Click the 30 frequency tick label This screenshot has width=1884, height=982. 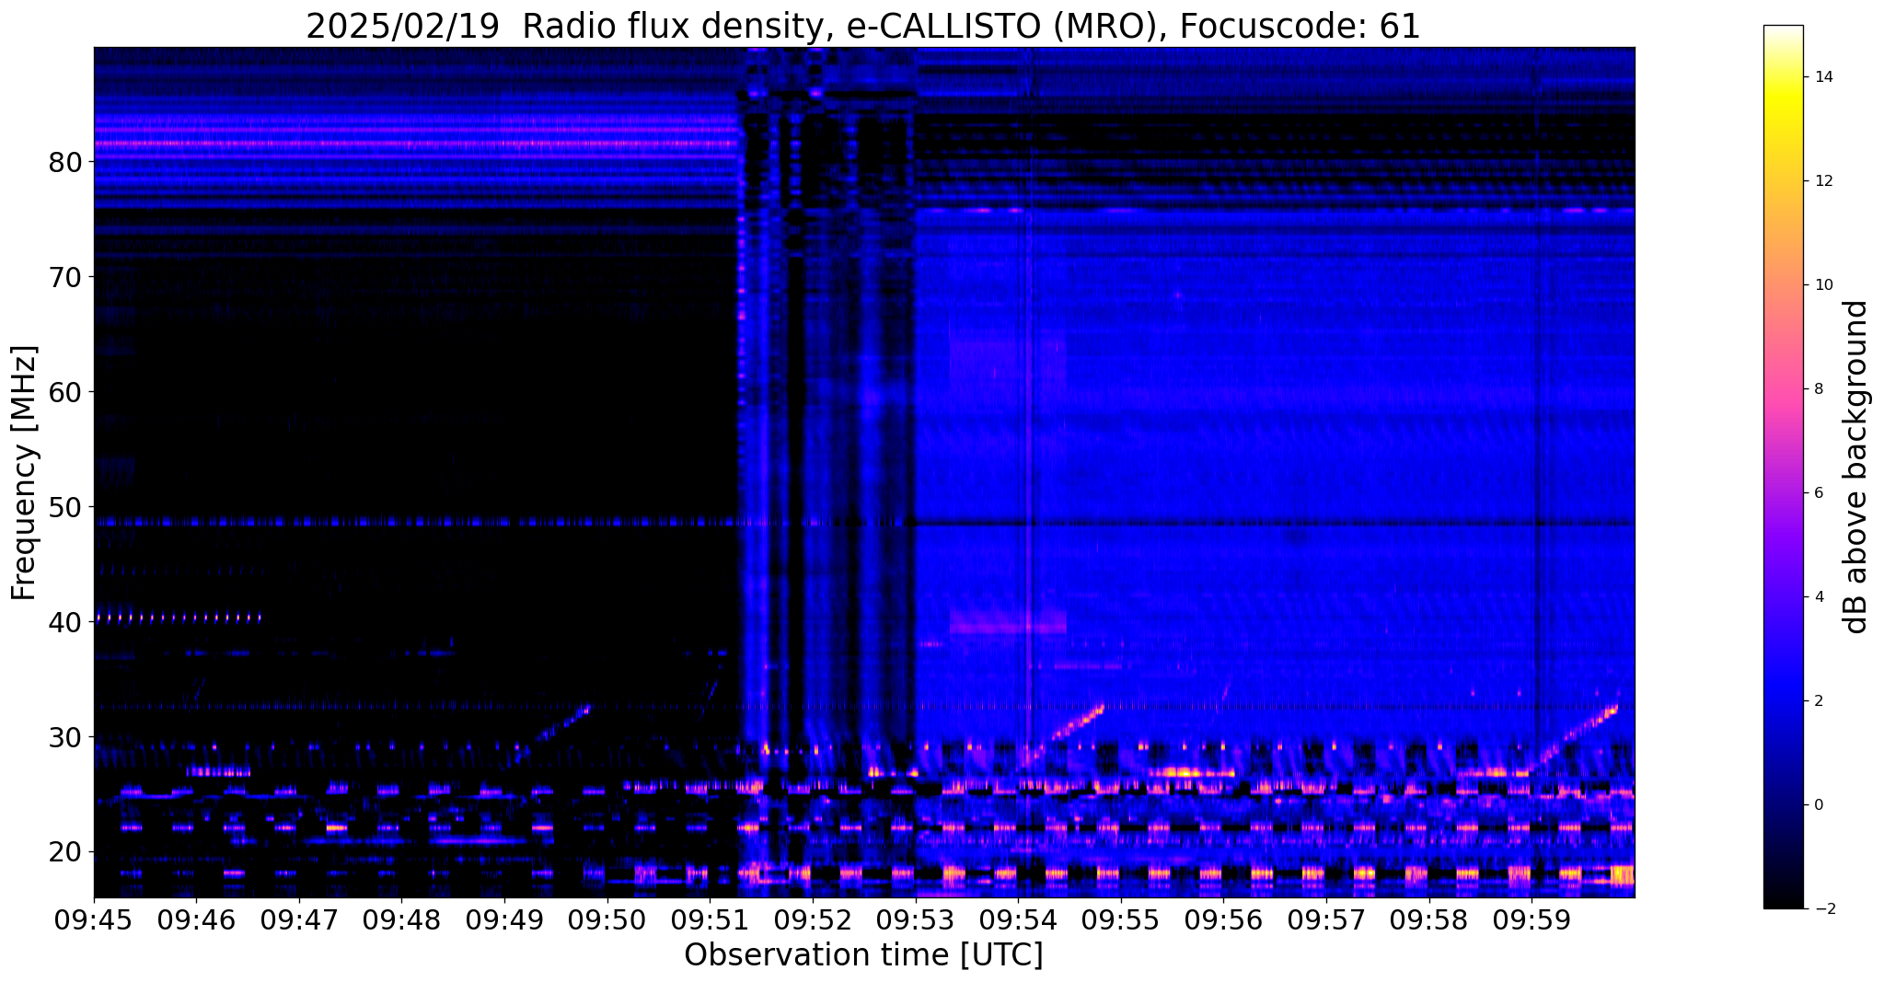65,737
